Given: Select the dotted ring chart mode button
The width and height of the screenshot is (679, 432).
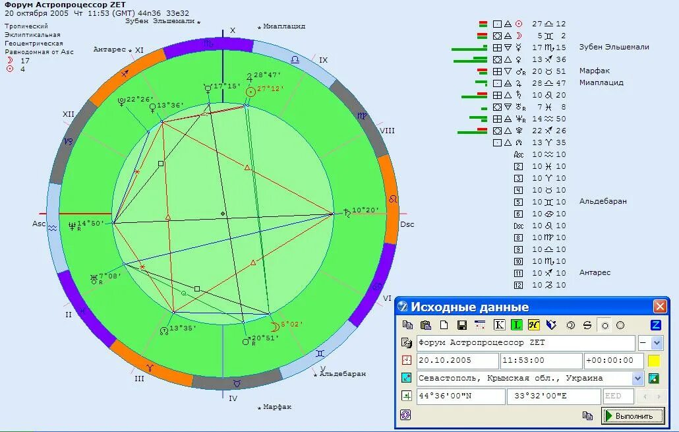Looking at the screenshot, I should point(620,325).
